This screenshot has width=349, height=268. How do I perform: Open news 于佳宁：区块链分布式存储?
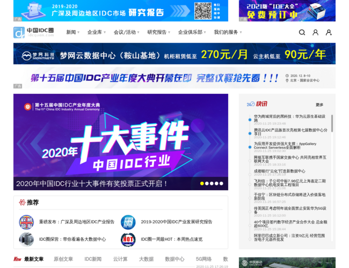click(289, 197)
